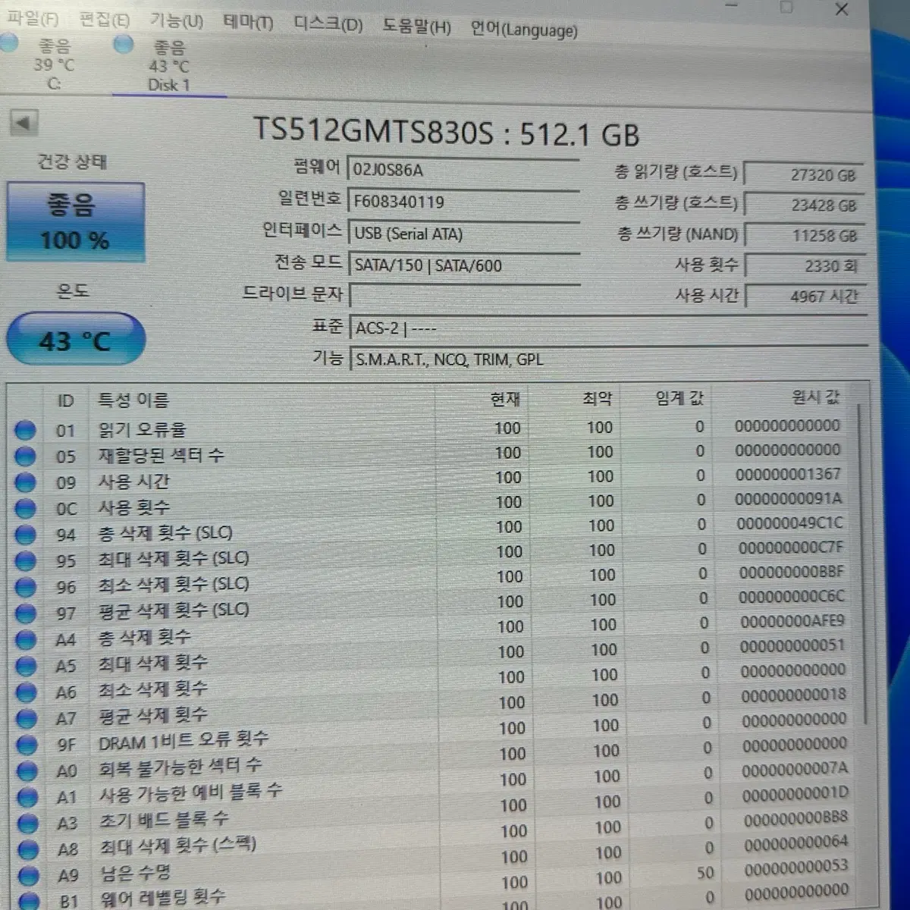The width and height of the screenshot is (910, 910).
Task: Click the 특성 이름 column header
Action: point(133,400)
